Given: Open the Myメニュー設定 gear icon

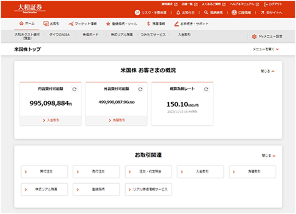Looking at the screenshot, I should click(x=254, y=36).
